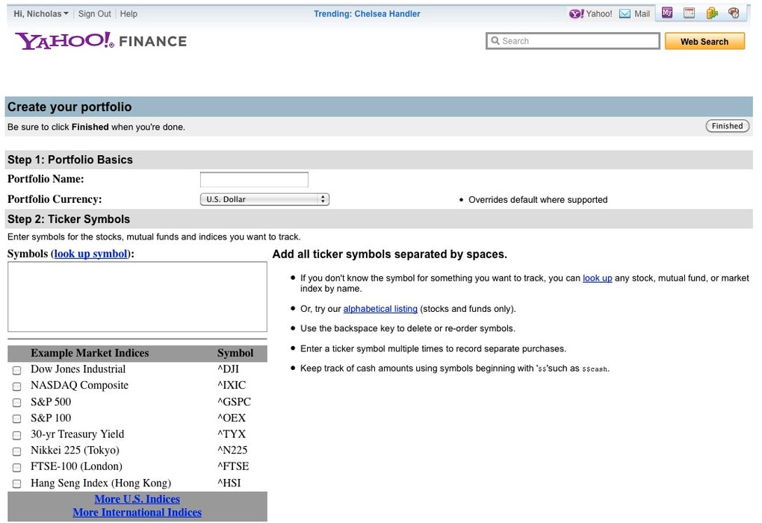Click the Mail text link
The width and height of the screenshot is (762, 523).
tap(642, 13)
